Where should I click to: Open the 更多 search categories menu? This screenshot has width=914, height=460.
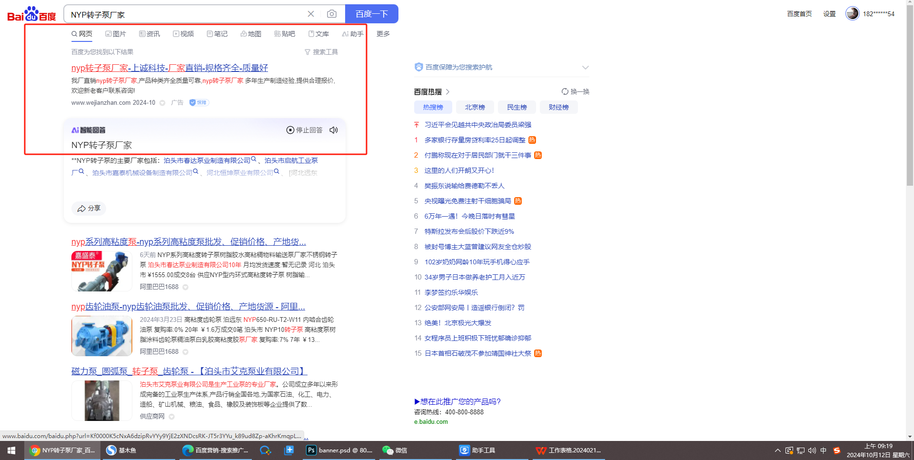[383, 34]
